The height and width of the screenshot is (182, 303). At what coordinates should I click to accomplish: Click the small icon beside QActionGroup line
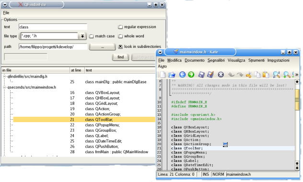[225, 144]
